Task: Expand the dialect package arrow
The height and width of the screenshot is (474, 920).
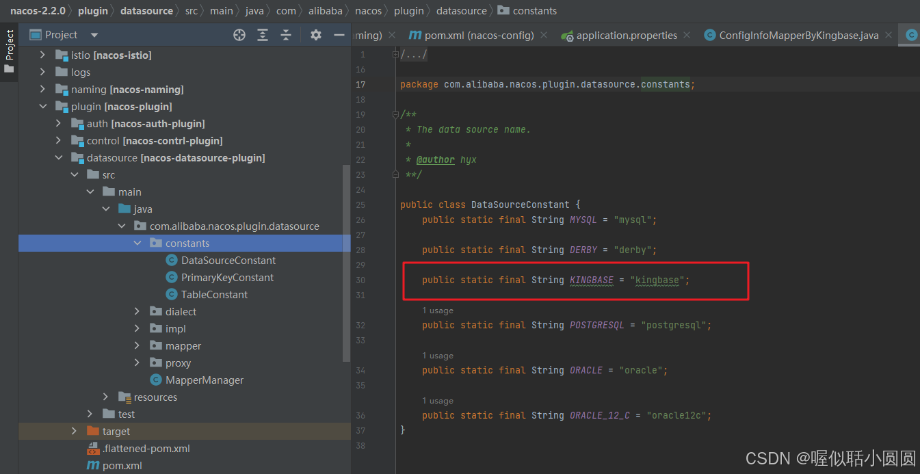Action: [x=137, y=311]
